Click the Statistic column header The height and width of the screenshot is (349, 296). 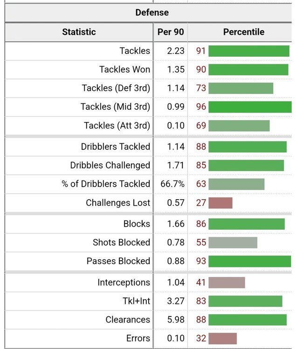(x=79, y=32)
